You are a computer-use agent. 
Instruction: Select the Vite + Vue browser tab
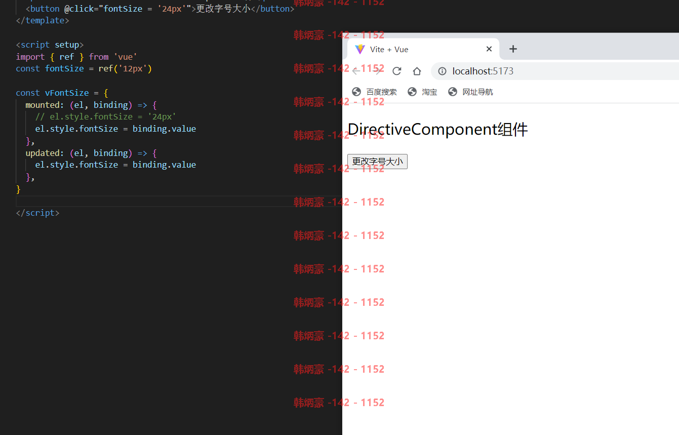point(423,49)
